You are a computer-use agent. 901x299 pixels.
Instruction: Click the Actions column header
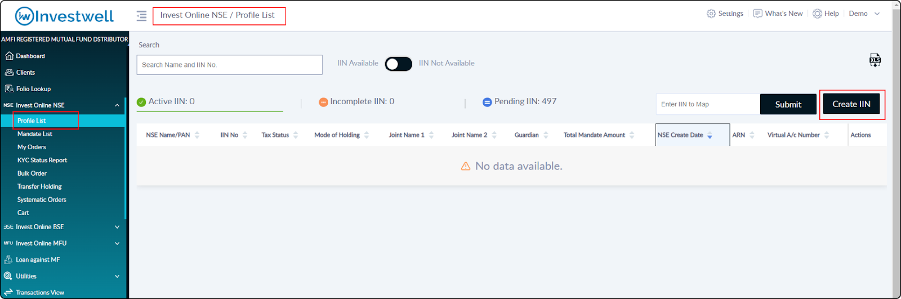pos(860,135)
